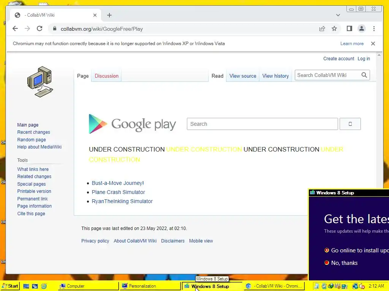The width and height of the screenshot is (389, 291).
Task: Open the Create account link
Action: [338, 59]
